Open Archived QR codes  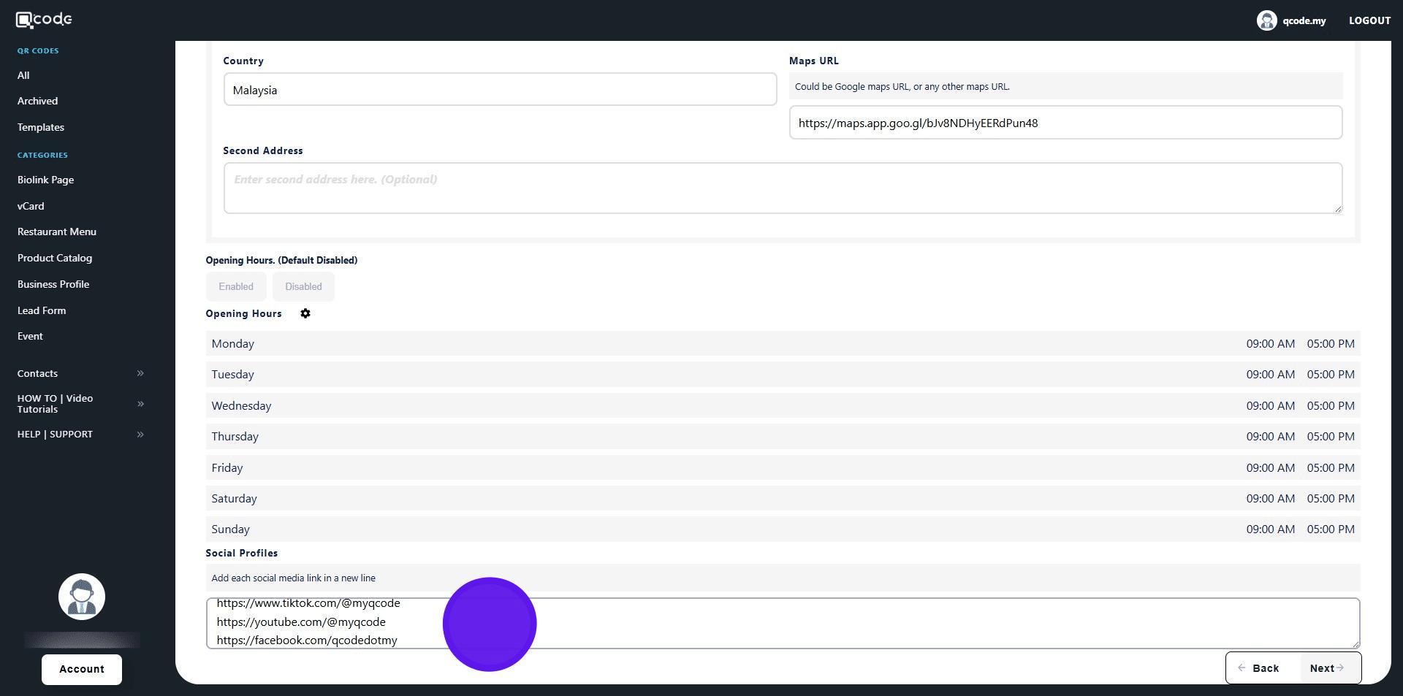tap(37, 101)
